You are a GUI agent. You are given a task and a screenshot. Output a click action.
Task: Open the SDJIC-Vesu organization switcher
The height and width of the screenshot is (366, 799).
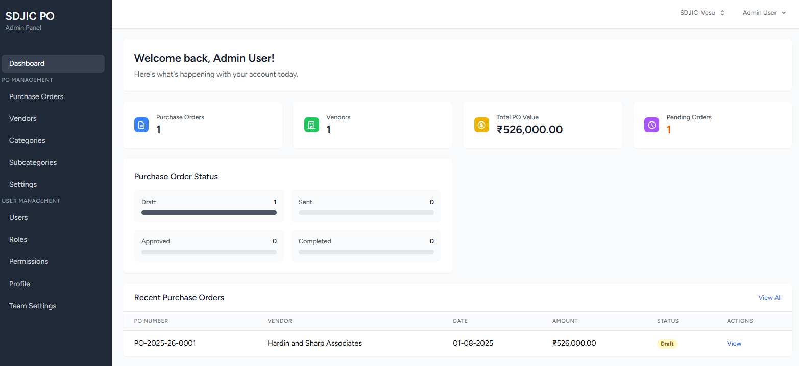click(x=696, y=12)
